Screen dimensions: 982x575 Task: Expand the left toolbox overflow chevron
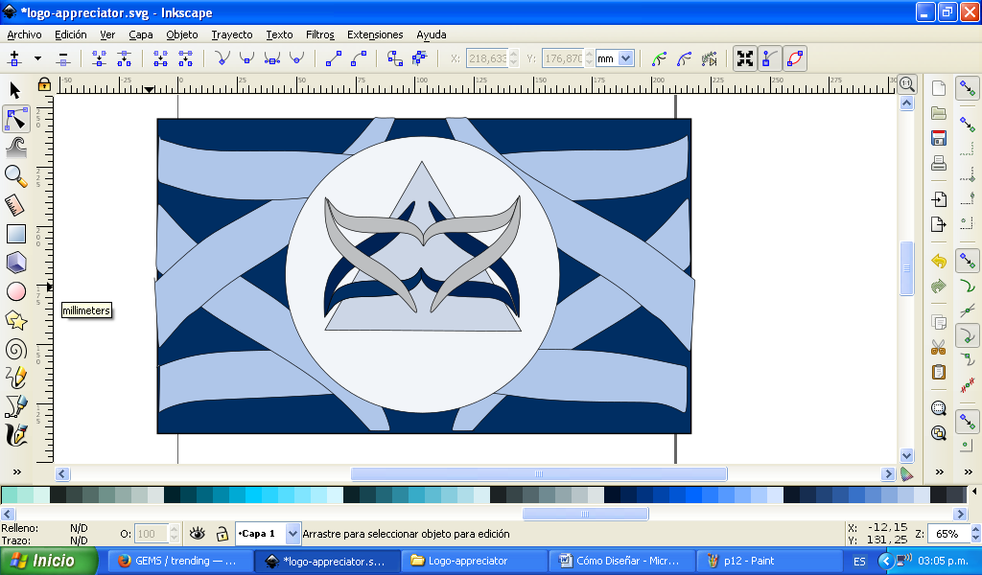pos(17,471)
